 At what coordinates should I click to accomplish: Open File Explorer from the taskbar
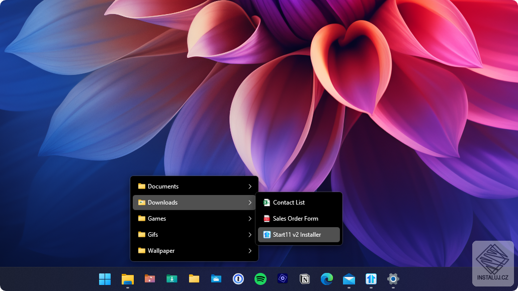coord(128,278)
